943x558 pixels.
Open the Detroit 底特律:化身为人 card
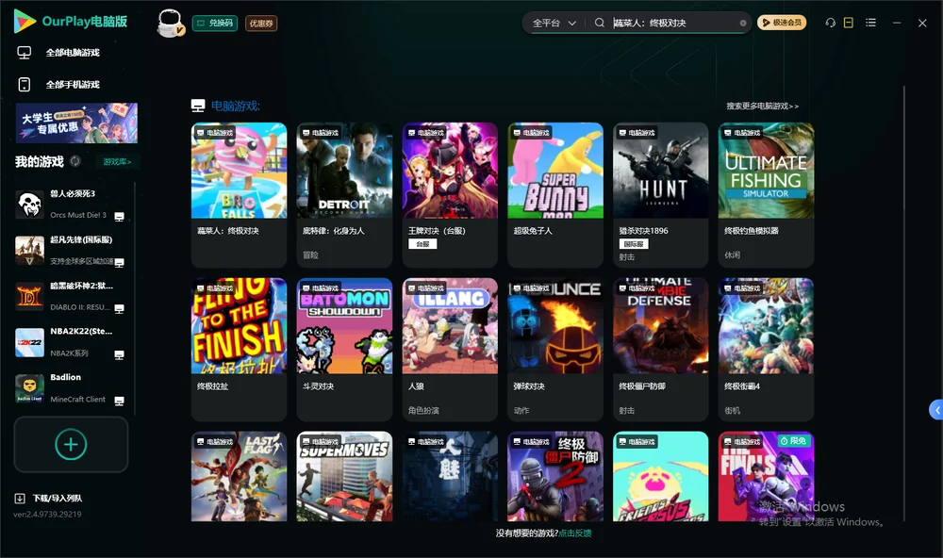click(x=344, y=195)
